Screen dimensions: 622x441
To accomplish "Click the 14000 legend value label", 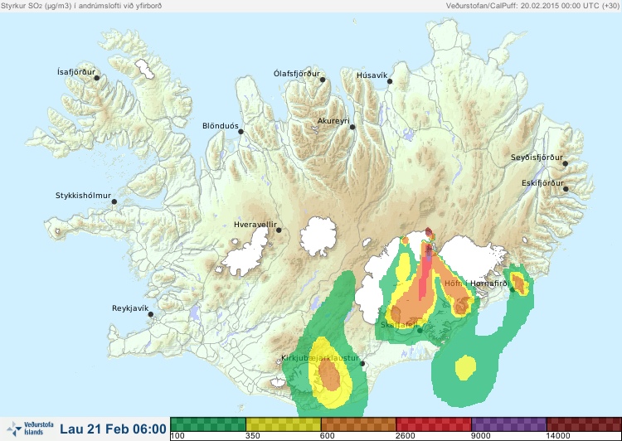I will click(557, 436).
